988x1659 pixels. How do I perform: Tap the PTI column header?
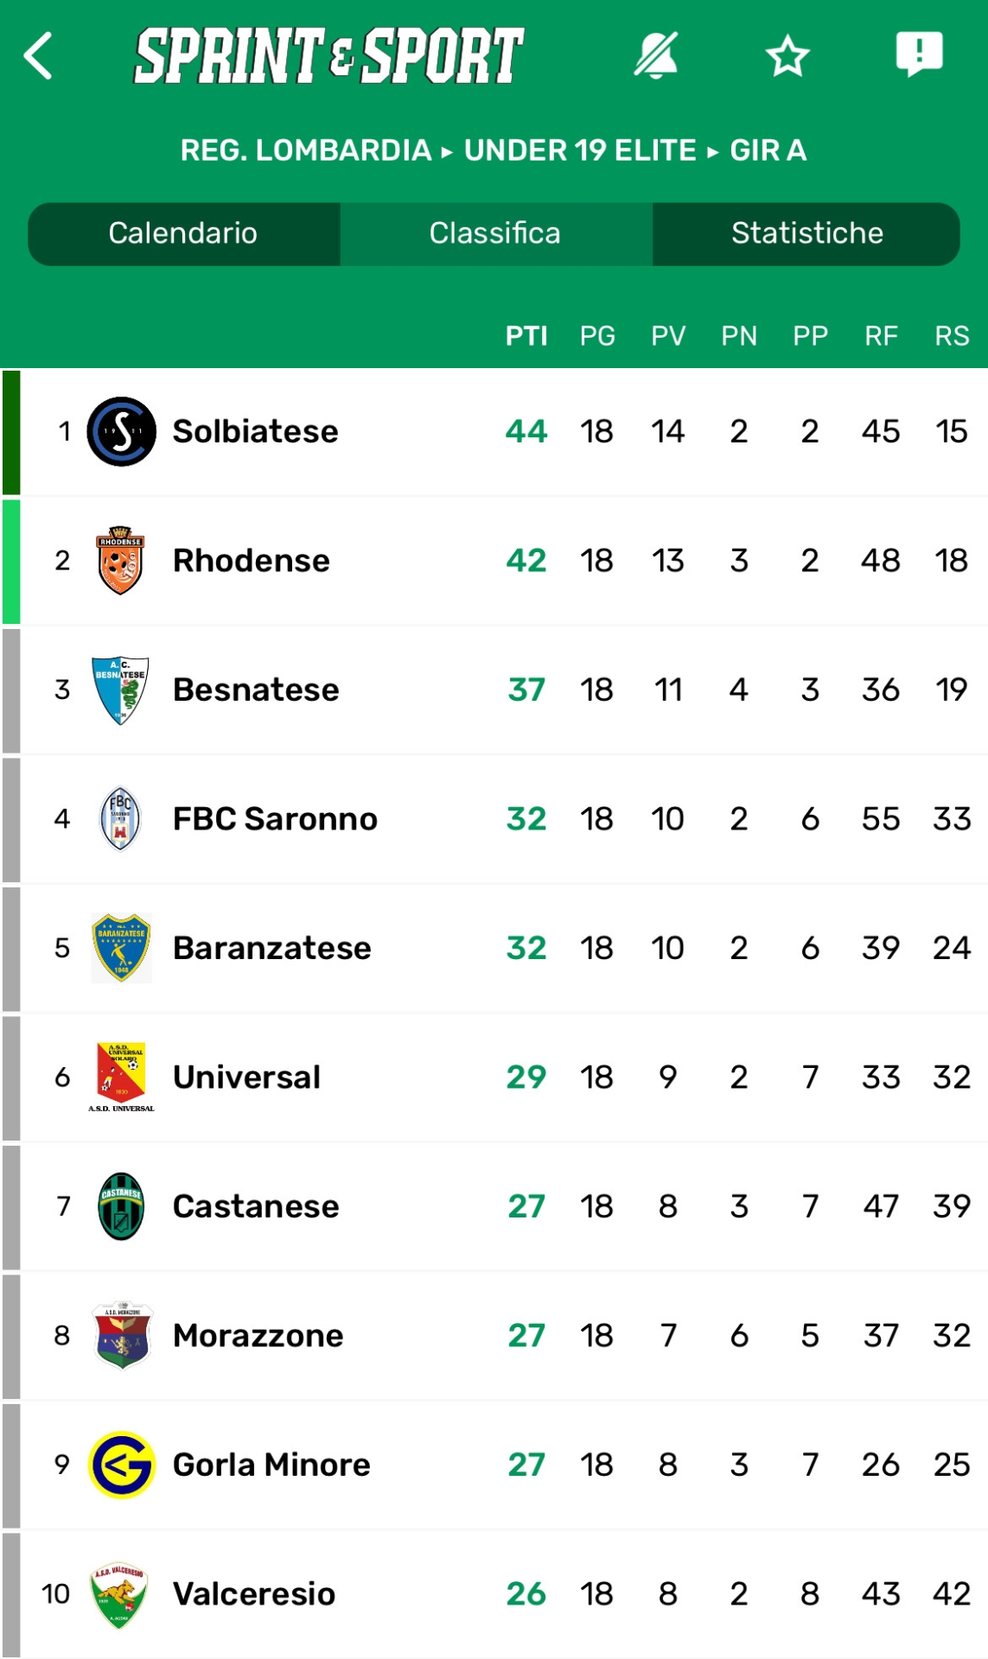526,336
